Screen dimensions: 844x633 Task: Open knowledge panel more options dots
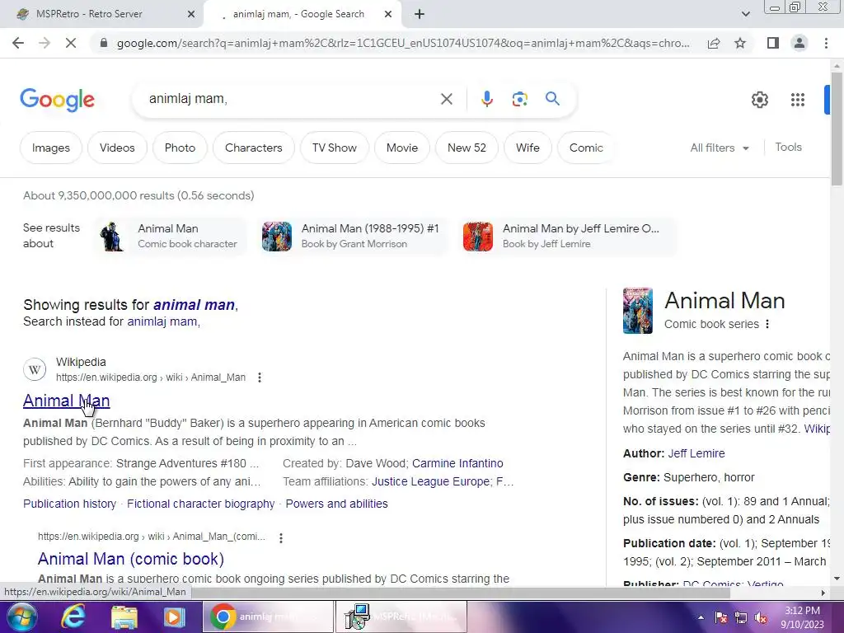(767, 324)
